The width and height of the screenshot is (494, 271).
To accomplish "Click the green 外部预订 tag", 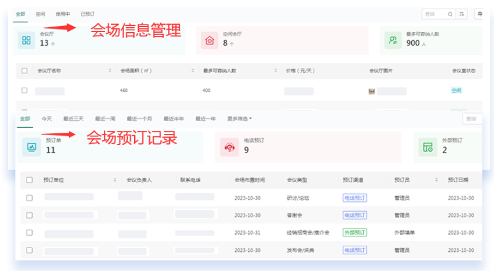I will (x=354, y=233).
